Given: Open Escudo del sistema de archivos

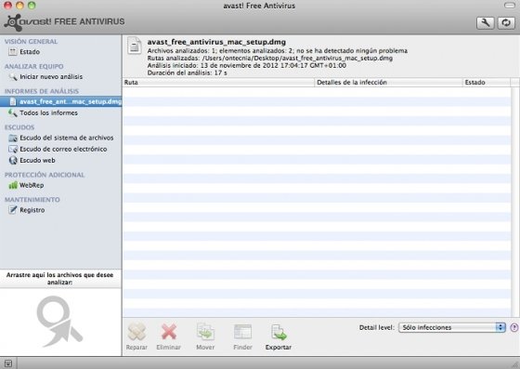Looking at the screenshot, I should coord(67,138).
